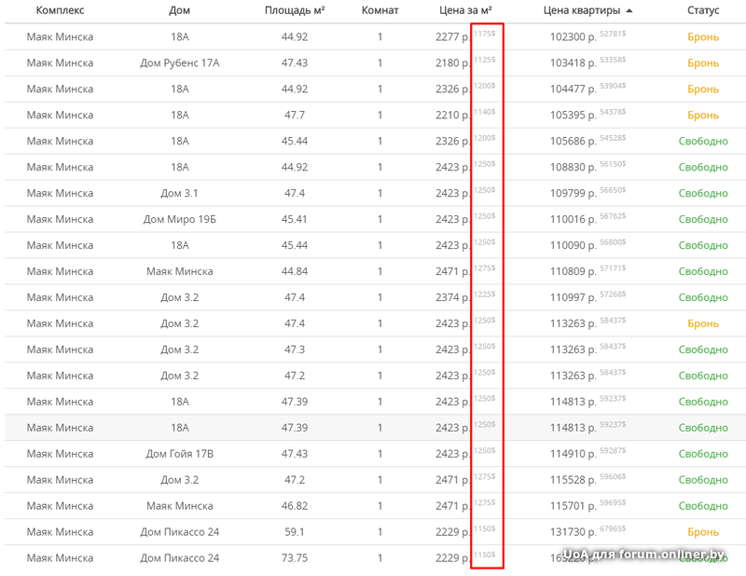Screen dimensions: 746x576
Task: Click the Площадь м² column header
Action: 294,11
